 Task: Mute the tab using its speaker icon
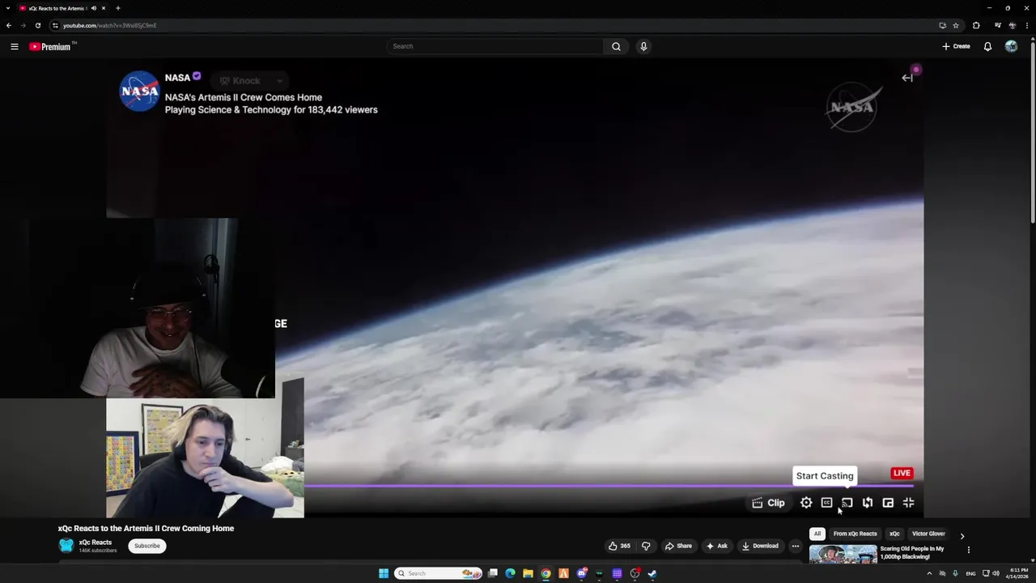(94, 8)
